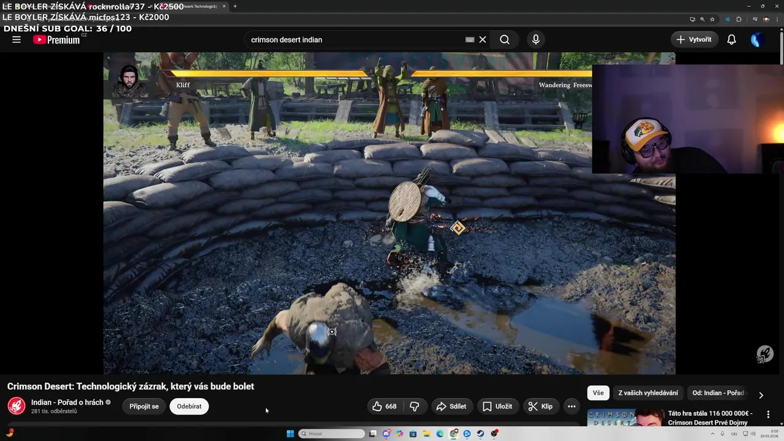
Task: Open the clock and date in taskbar
Action: 769,434
